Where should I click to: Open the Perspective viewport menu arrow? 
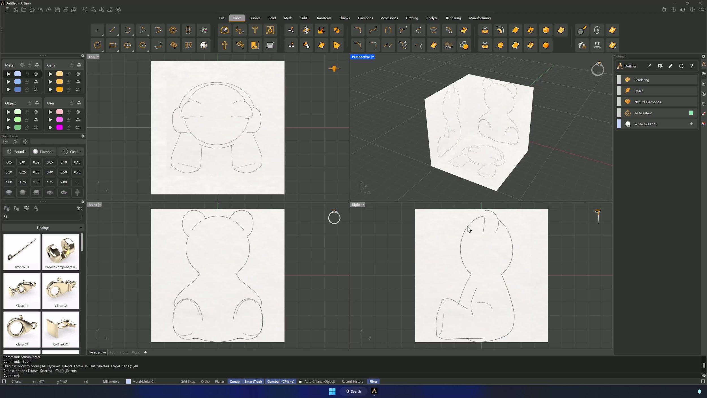click(373, 57)
